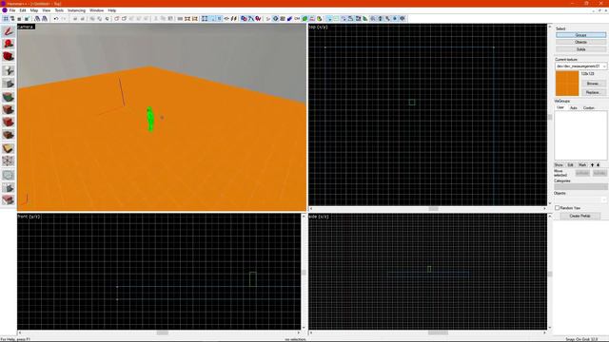
Task: Open the Categories dropdown
Action: (580, 187)
